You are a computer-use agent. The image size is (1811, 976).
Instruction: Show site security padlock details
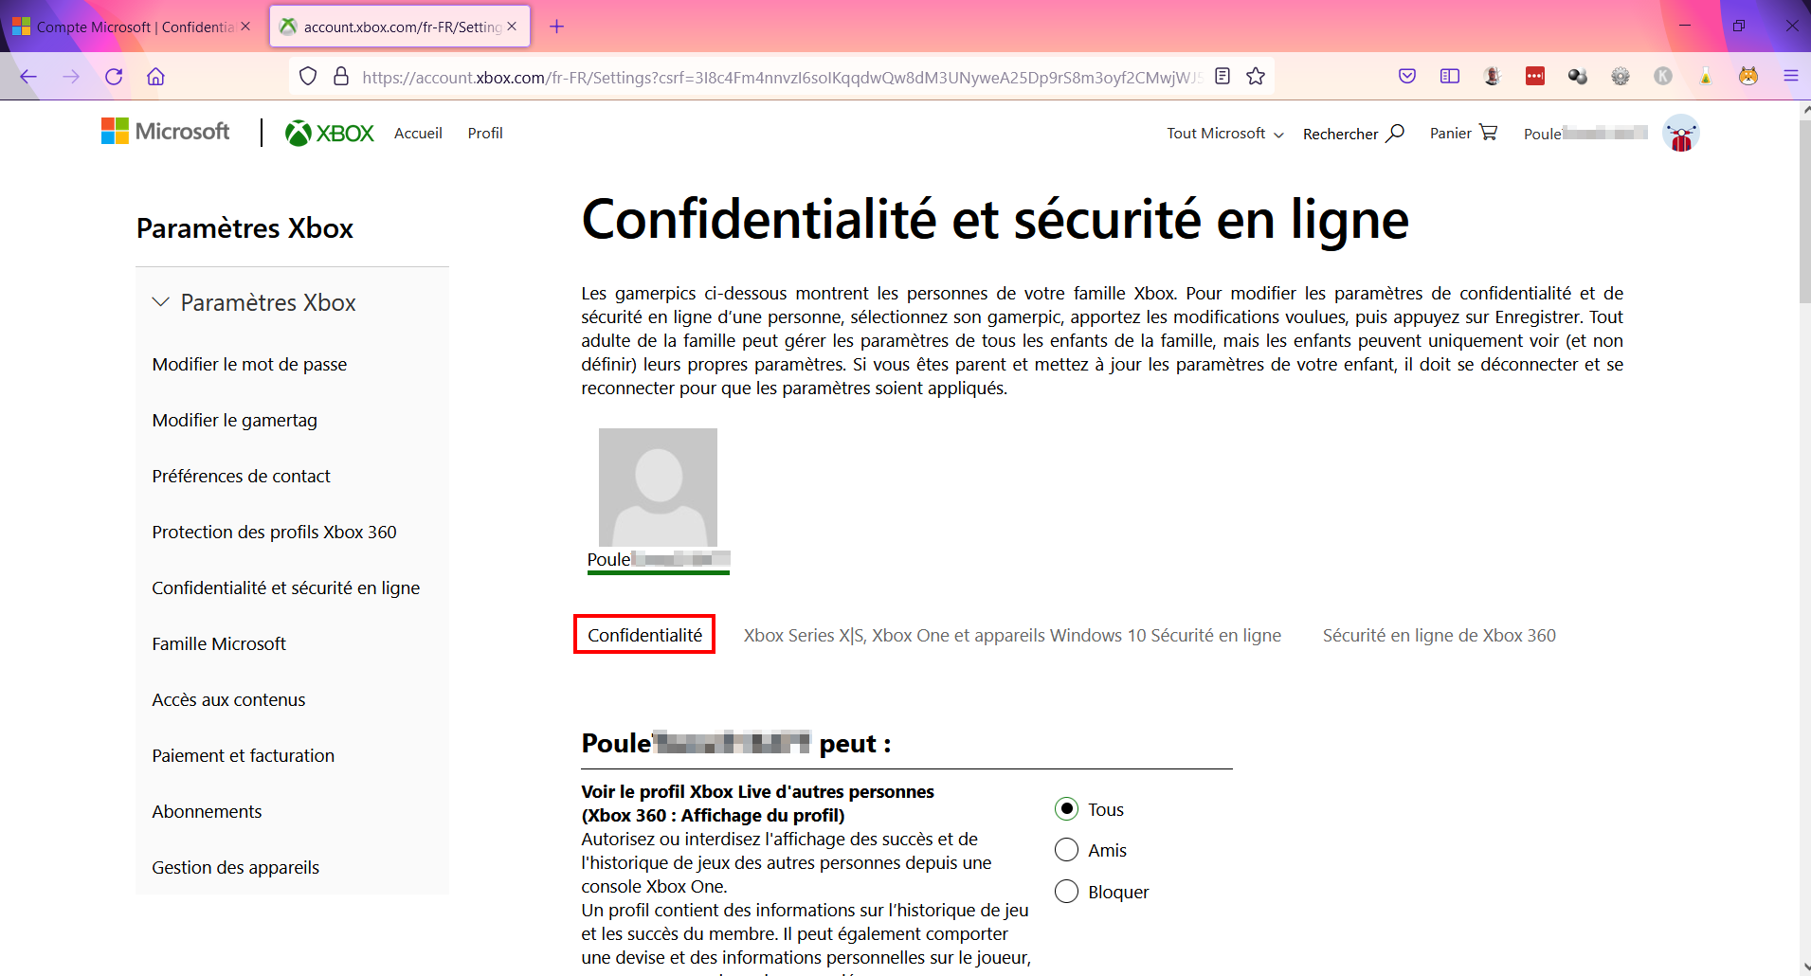click(341, 77)
